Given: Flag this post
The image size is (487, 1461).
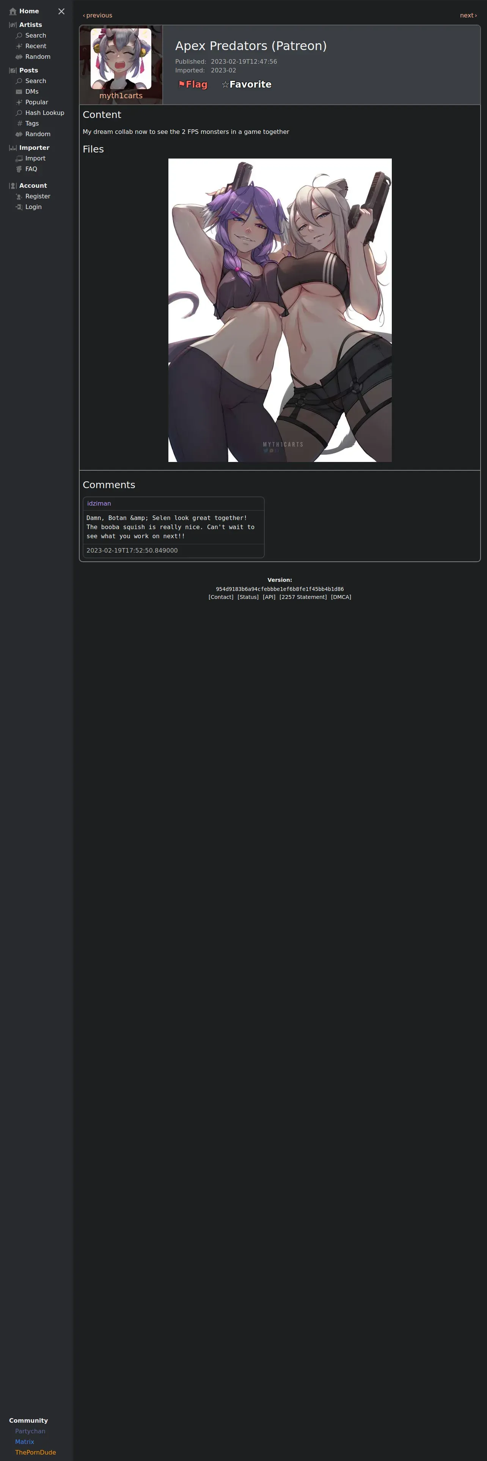Looking at the screenshot, I should 193,85.
